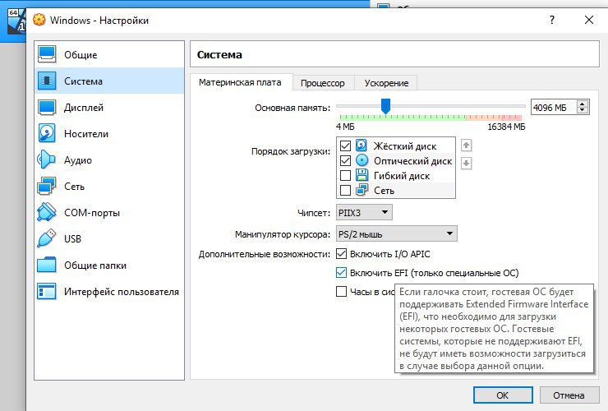
Task: Select Дисплей in settings sidebar
Action: tap(109, 107)
